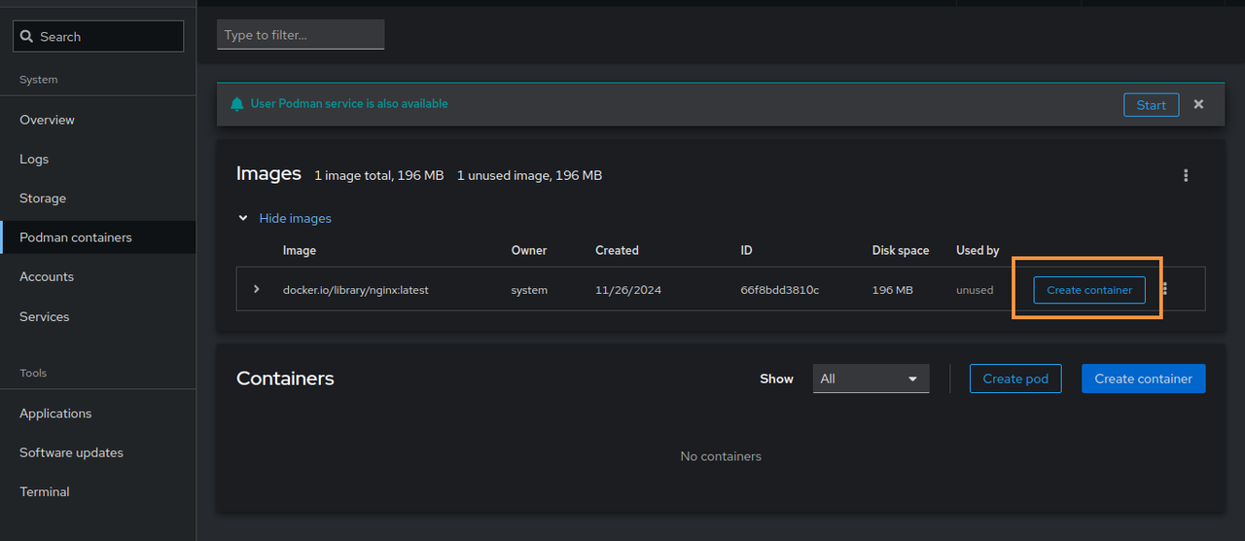1245x541 pixels.
Task: Start the user Podman service
Action: click(x=1151, y=105)
